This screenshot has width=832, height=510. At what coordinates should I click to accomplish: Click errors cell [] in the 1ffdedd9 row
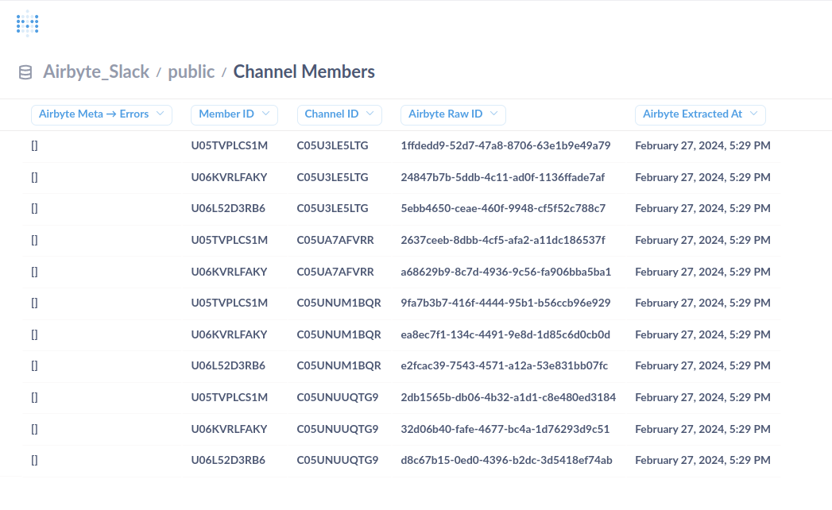tap(34, 145)
